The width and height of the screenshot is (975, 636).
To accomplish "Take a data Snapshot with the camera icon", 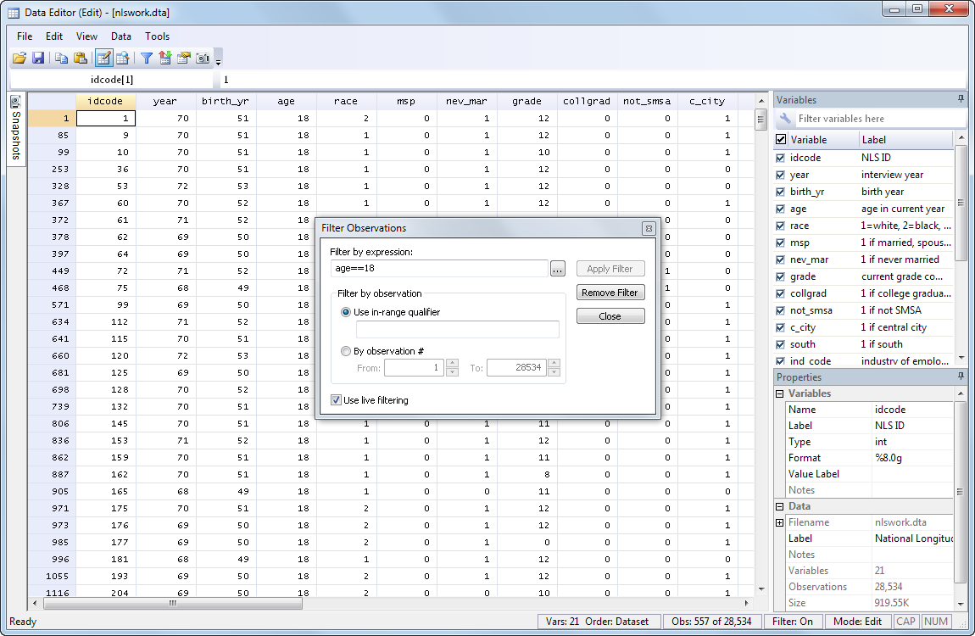I will [204, 58].
